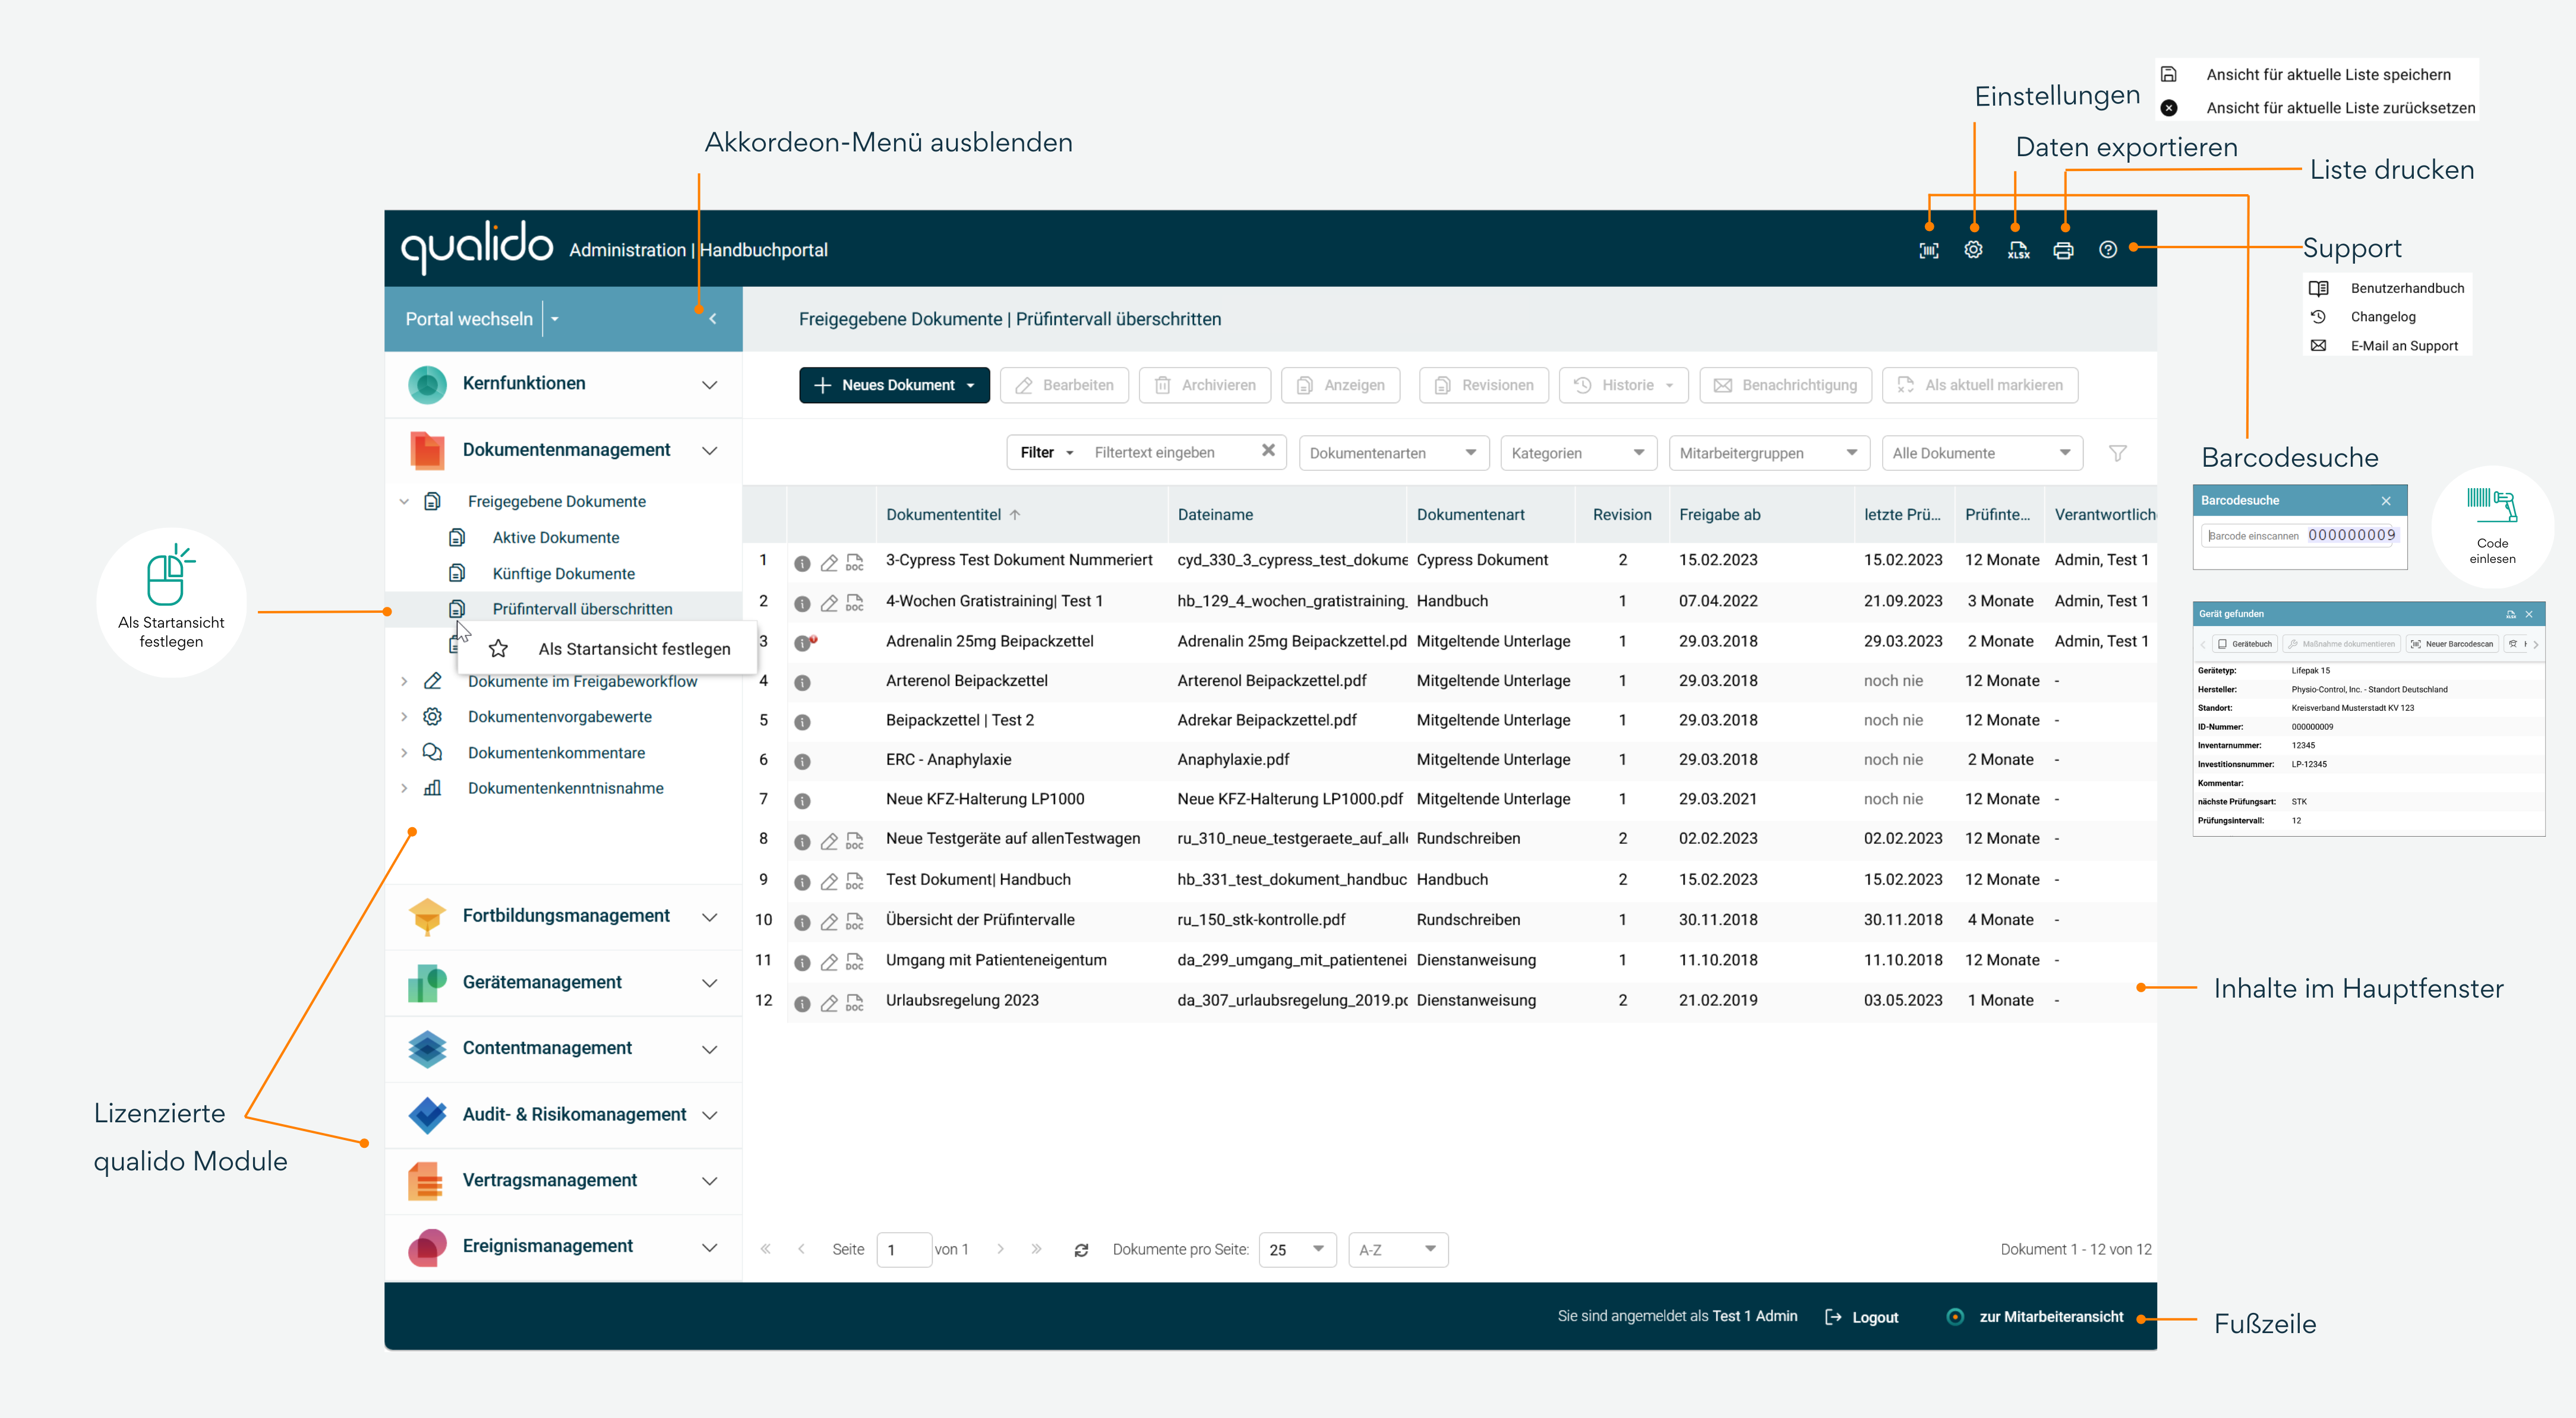This screenshot has height=1418, width=2576.
Task: Select Prüfintervall überschritten tree item
Action: (x=582, y=609)
